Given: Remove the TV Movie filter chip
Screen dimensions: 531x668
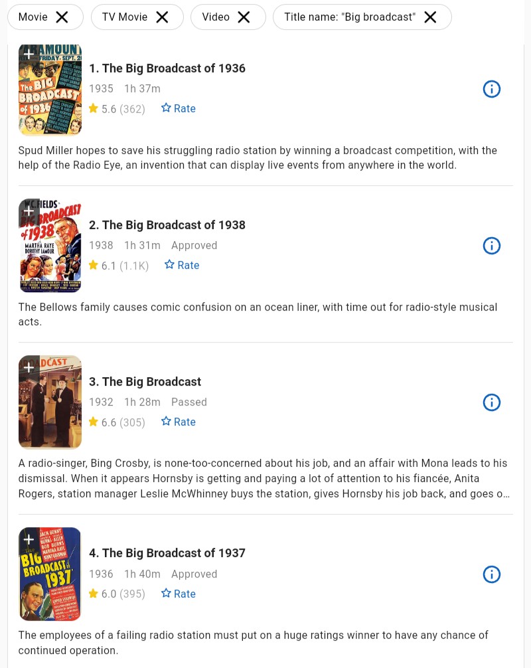Looking at the screenshot, I should click(x=162, y=17).
